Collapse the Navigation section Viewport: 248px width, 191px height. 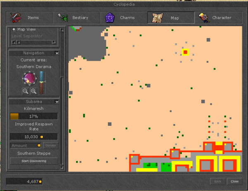(57, 53)
